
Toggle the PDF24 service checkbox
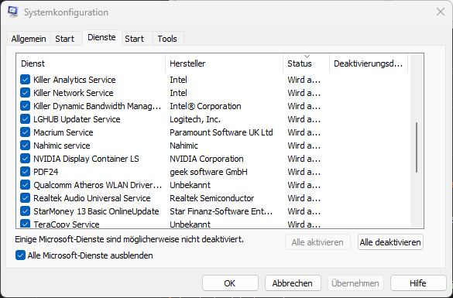(25, 172)
